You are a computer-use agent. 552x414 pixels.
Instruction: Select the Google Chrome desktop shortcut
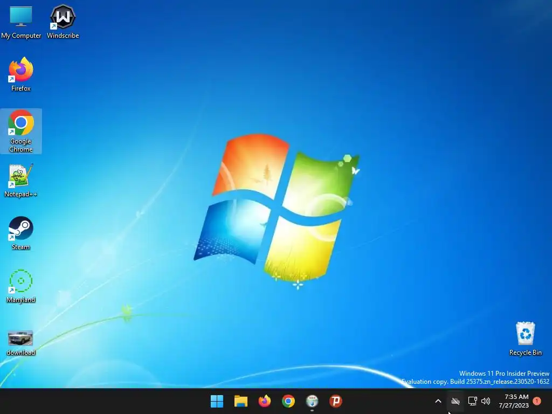click(21, 132)
